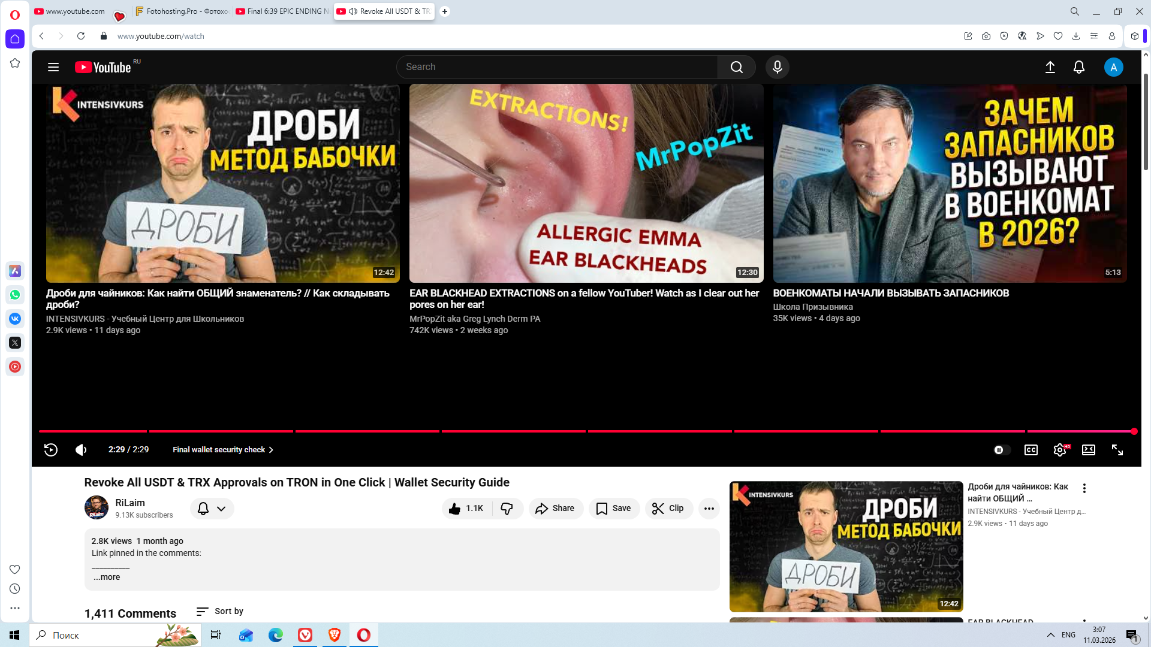
Task: Toggle autoplay switch
Action: (x=1001, y=450)
